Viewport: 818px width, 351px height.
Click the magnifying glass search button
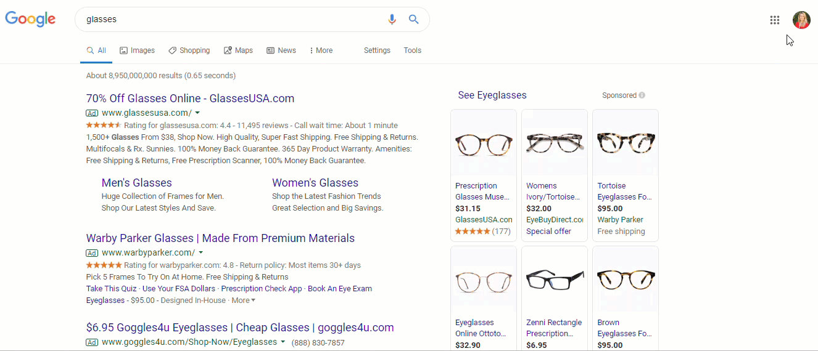point(414,19)
